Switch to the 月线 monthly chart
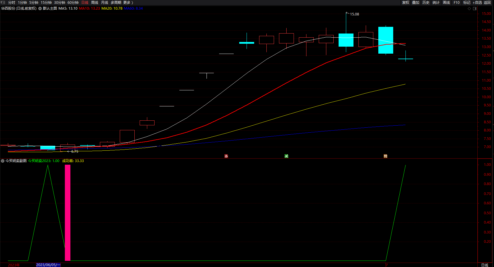The height and width of the screenshot is (267, 494). [x=105, y=3]
